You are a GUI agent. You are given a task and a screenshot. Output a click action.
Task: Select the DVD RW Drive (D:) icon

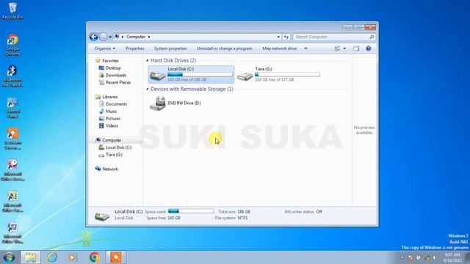point(157,103)
